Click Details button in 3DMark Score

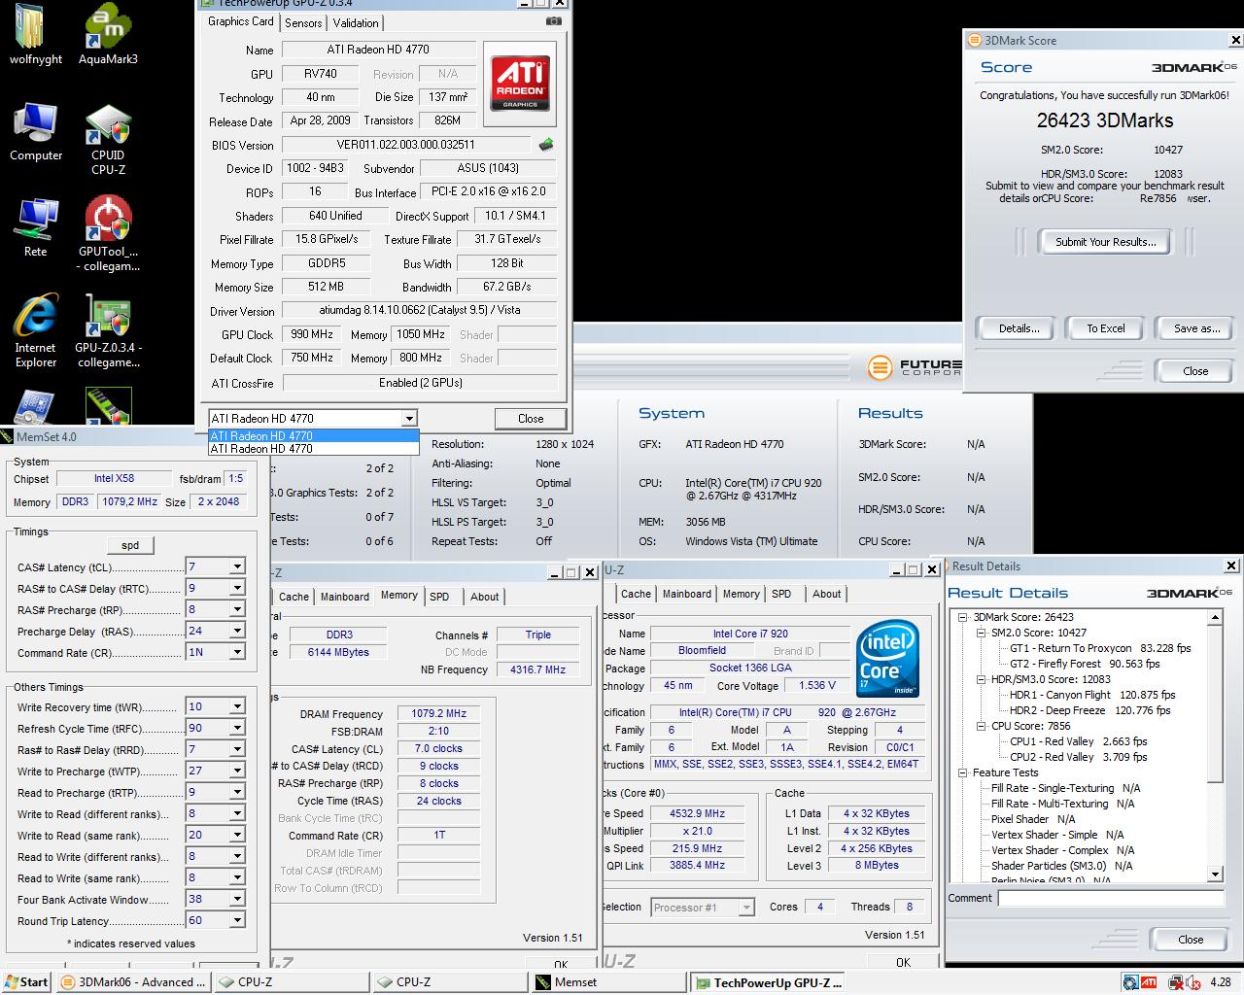click(1019, 328)
